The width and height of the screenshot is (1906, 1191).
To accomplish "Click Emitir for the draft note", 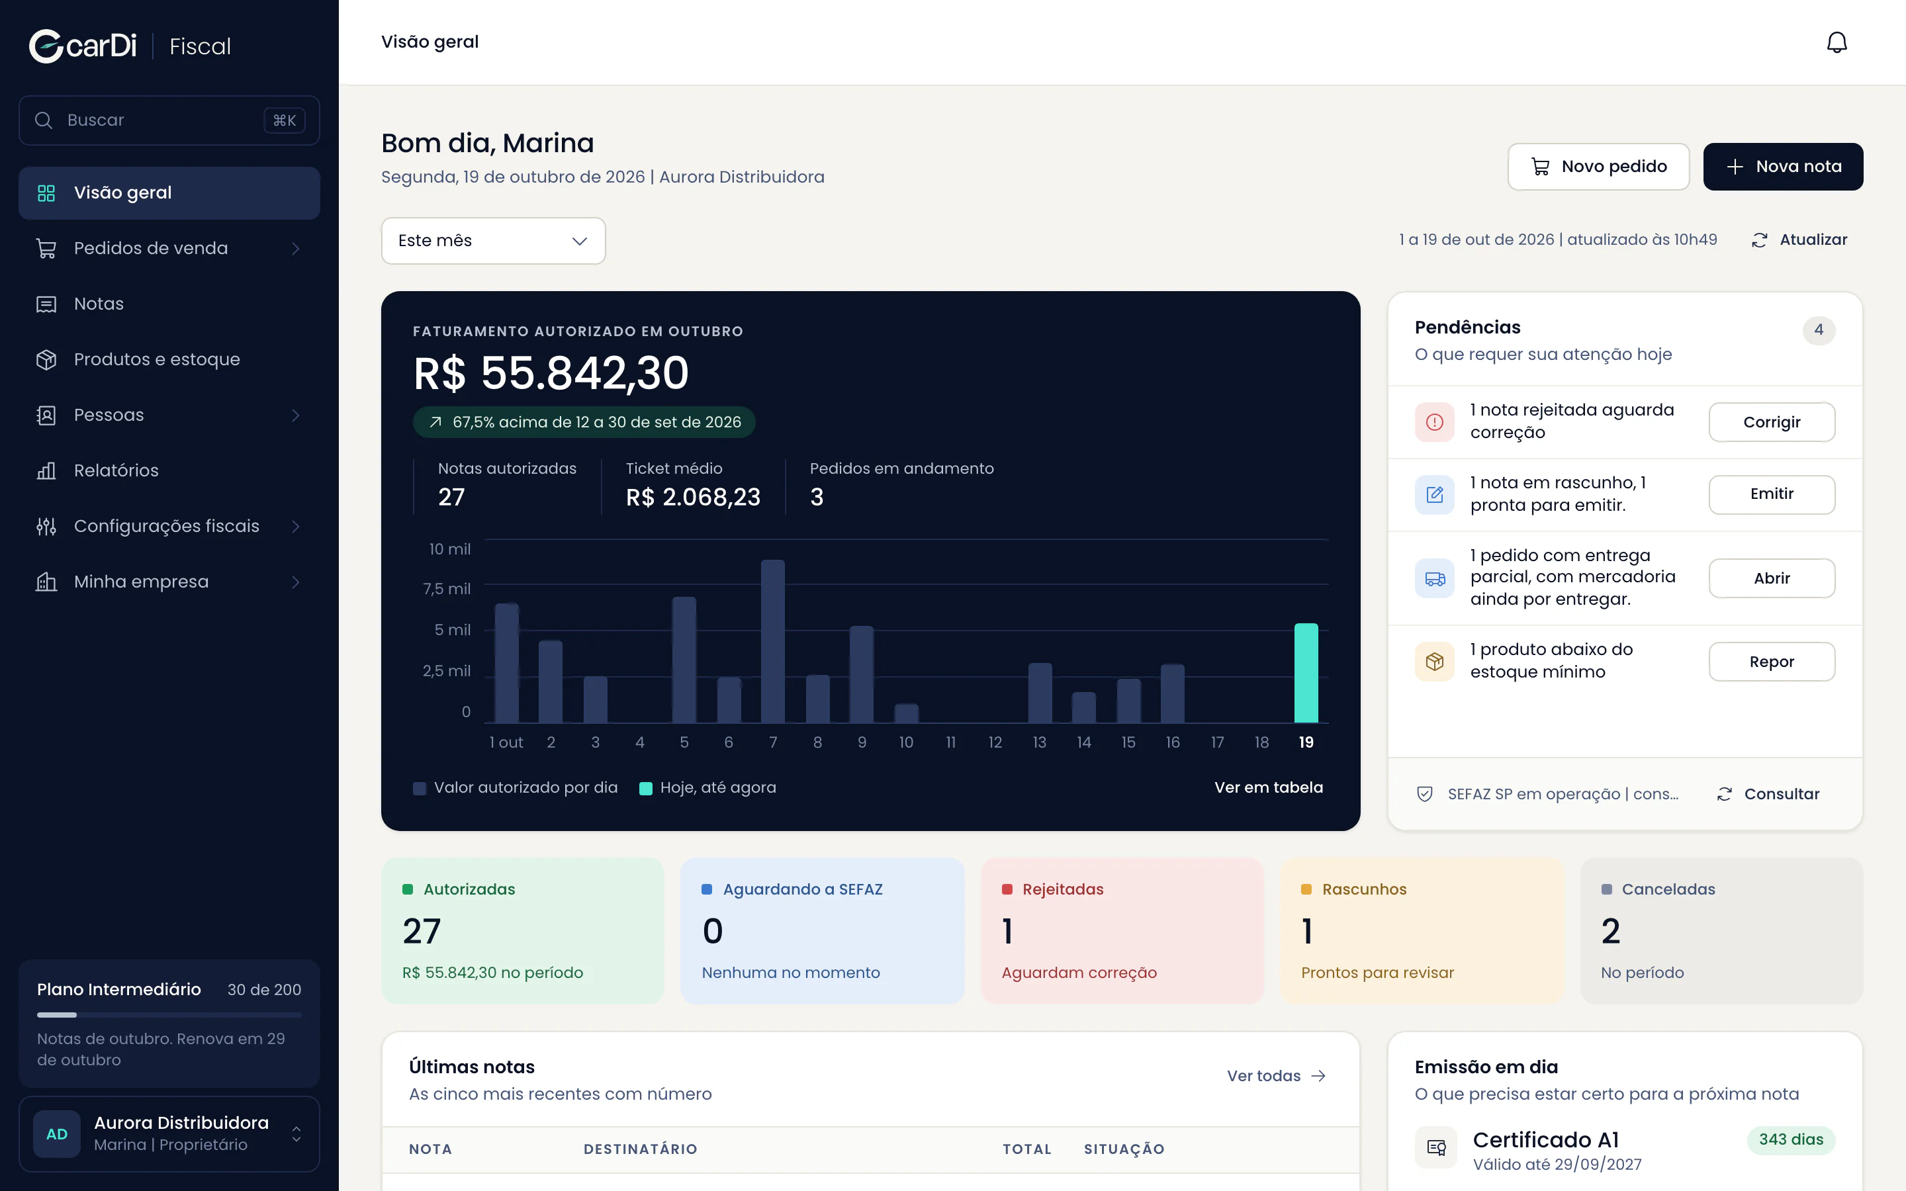I will [1771, 494].
